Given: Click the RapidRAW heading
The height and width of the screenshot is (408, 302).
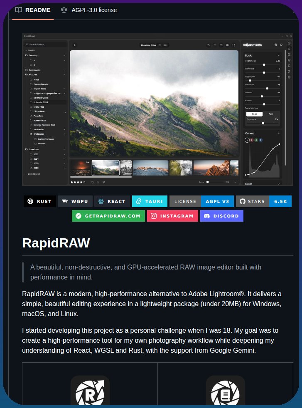Looking at the screenshot, I should pyautogui.click(x=56, y=243).
